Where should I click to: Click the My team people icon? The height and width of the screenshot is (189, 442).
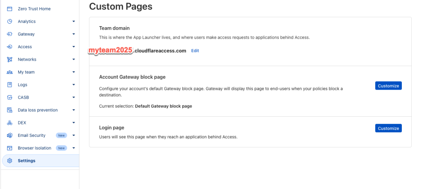coord(9,72)
